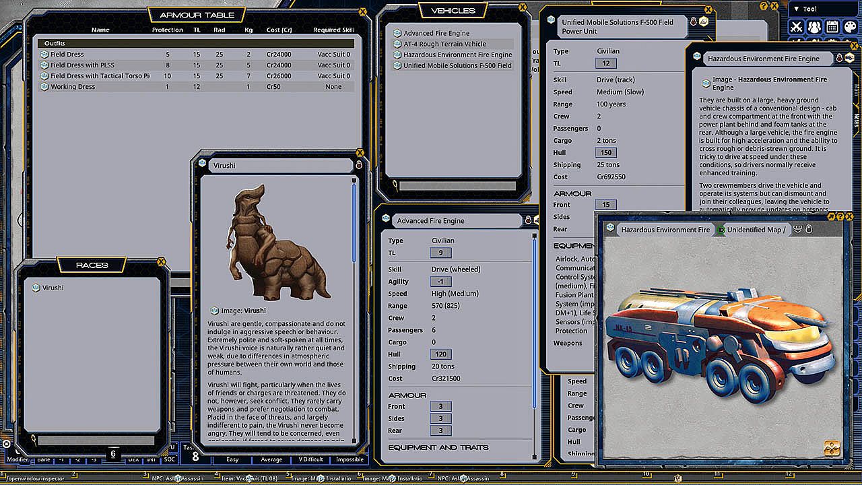Edit the Advanced Fire Engine Hull value 120
Image resolution: width=862 pixels, height=485 pixels.
[440, 354]
